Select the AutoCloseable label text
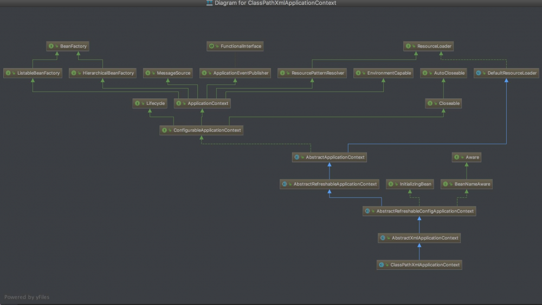Screen dimensions: 542x305 point(449,73)
